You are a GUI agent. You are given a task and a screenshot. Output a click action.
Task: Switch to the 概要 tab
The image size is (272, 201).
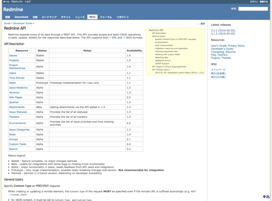click(7, 17)
